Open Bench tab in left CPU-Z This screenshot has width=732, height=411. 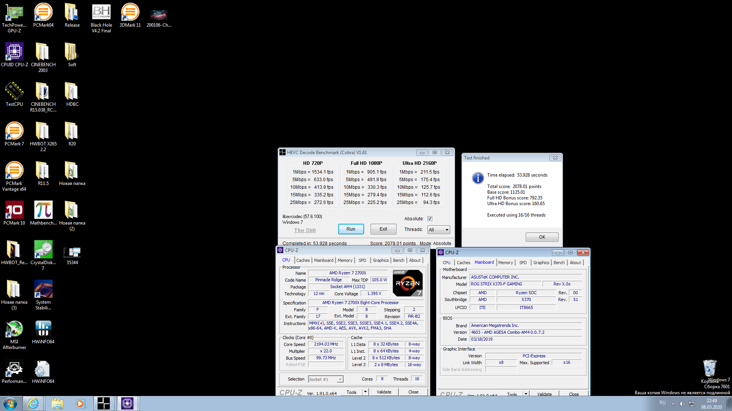(399, 260)
